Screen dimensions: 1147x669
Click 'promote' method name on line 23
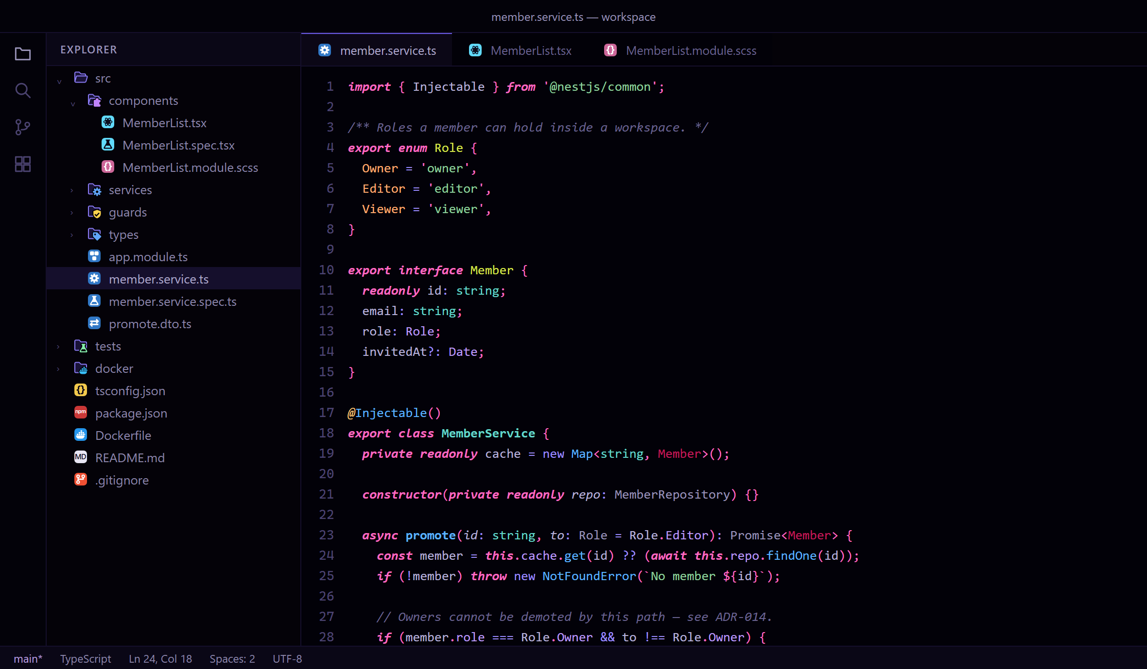(431, 535)
